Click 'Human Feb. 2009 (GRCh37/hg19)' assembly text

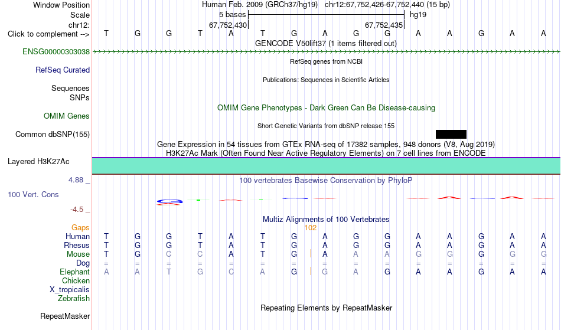coord(260,5)
